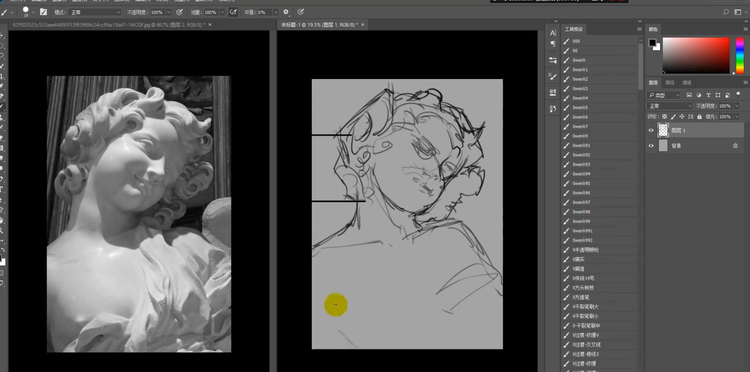This screenshot has height=372, width=750.
Task: Close the 14iCQF.jpg document tab
Action: (x=210, y=25)
